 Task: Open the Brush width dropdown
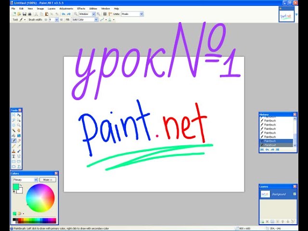tap(57, 20)
